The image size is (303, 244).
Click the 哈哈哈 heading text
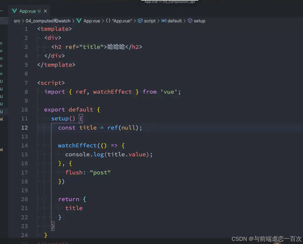pyautogui.click(x=116, y=47)
